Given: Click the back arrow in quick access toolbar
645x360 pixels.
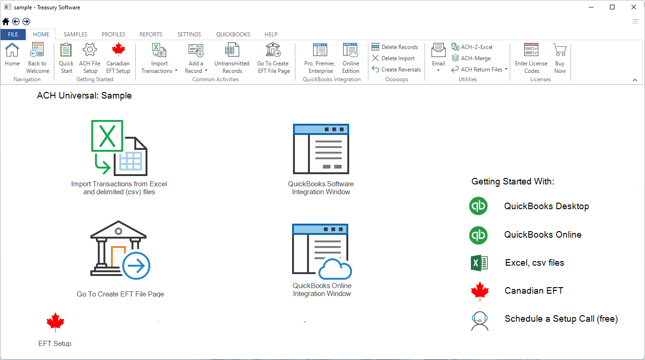Looking at the screenshot, I should (16, 21).
